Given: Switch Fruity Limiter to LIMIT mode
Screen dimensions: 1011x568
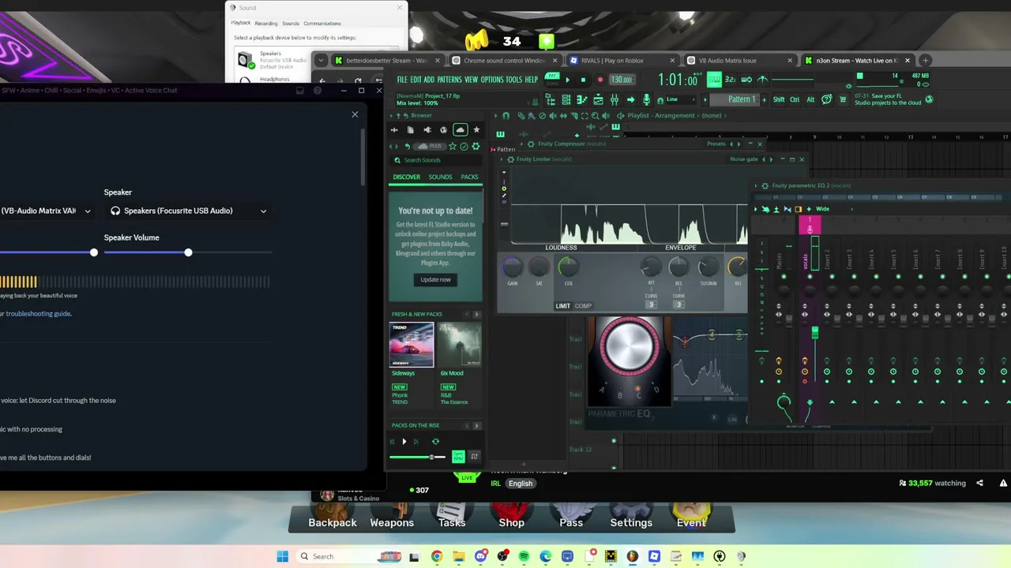Looking at the screenshot, I should coord(562,306).
